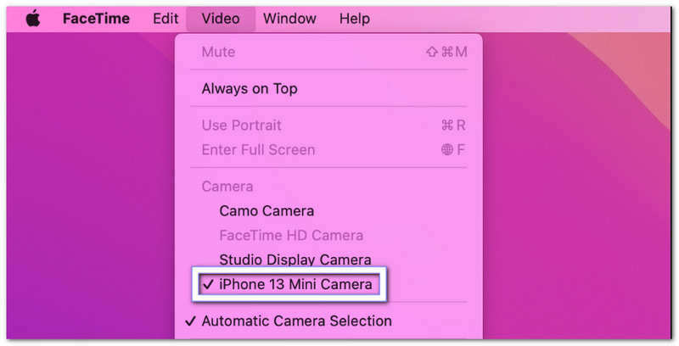The height and width of the screenshot is (346, 679).
Task: Click the Command-R shortcut beside Use Portrait
Action: tap(453, 126)
